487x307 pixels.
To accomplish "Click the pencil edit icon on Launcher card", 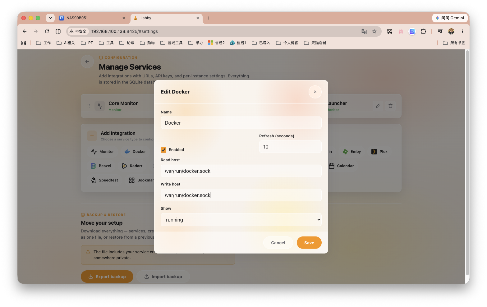I will coord(378,106).
